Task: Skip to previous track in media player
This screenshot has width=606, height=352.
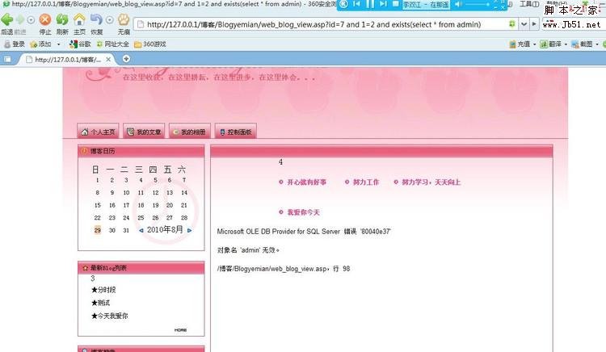Action: coord(356,4)
